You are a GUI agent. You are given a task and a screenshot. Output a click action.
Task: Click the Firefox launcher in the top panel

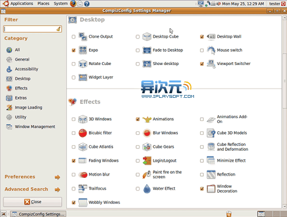coord(73,3)
